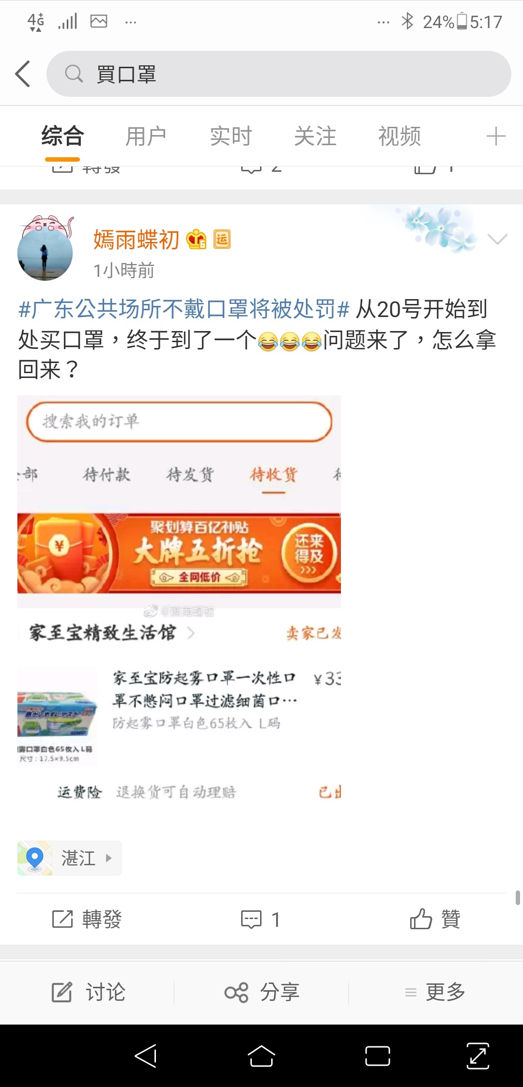Switch to 用户 tab
Viewport: 523px width, 1087px height.
pyautogui.click(x=146, y=136)
